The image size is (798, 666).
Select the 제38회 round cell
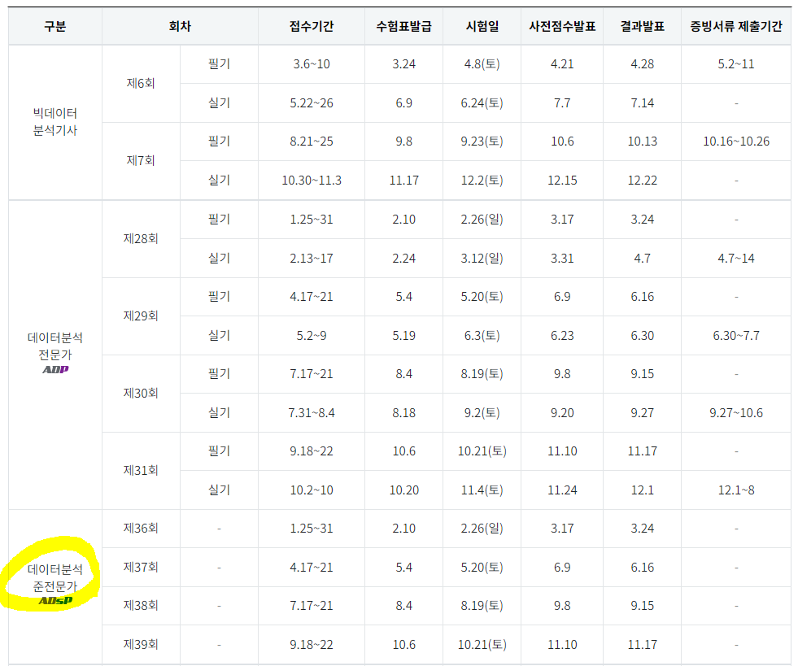click(x=141, y=606)
